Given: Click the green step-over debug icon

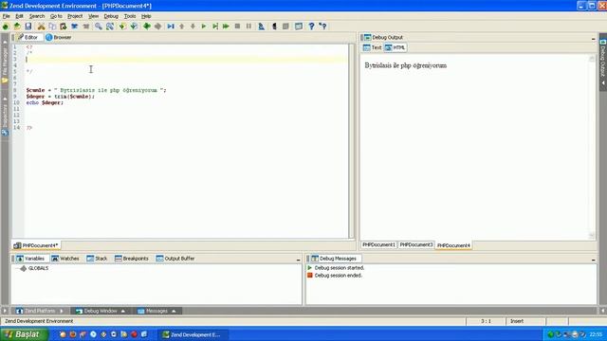Looking at the screenshot, I should [215, 27].
